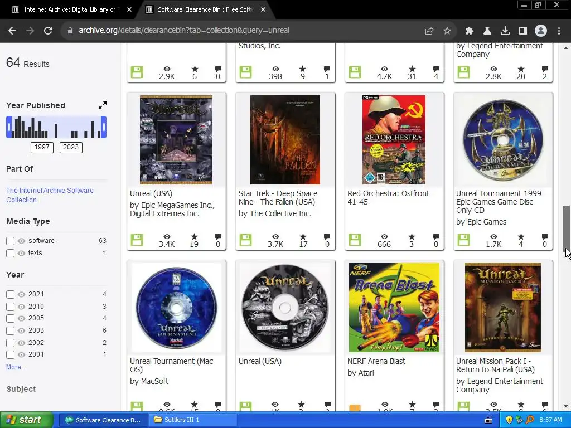Image resolution: width=571 pixels, height=428 pixels.
Task: Click the floppy icon on Star Trek The Fallen card
Action: [x=245, y=240]
